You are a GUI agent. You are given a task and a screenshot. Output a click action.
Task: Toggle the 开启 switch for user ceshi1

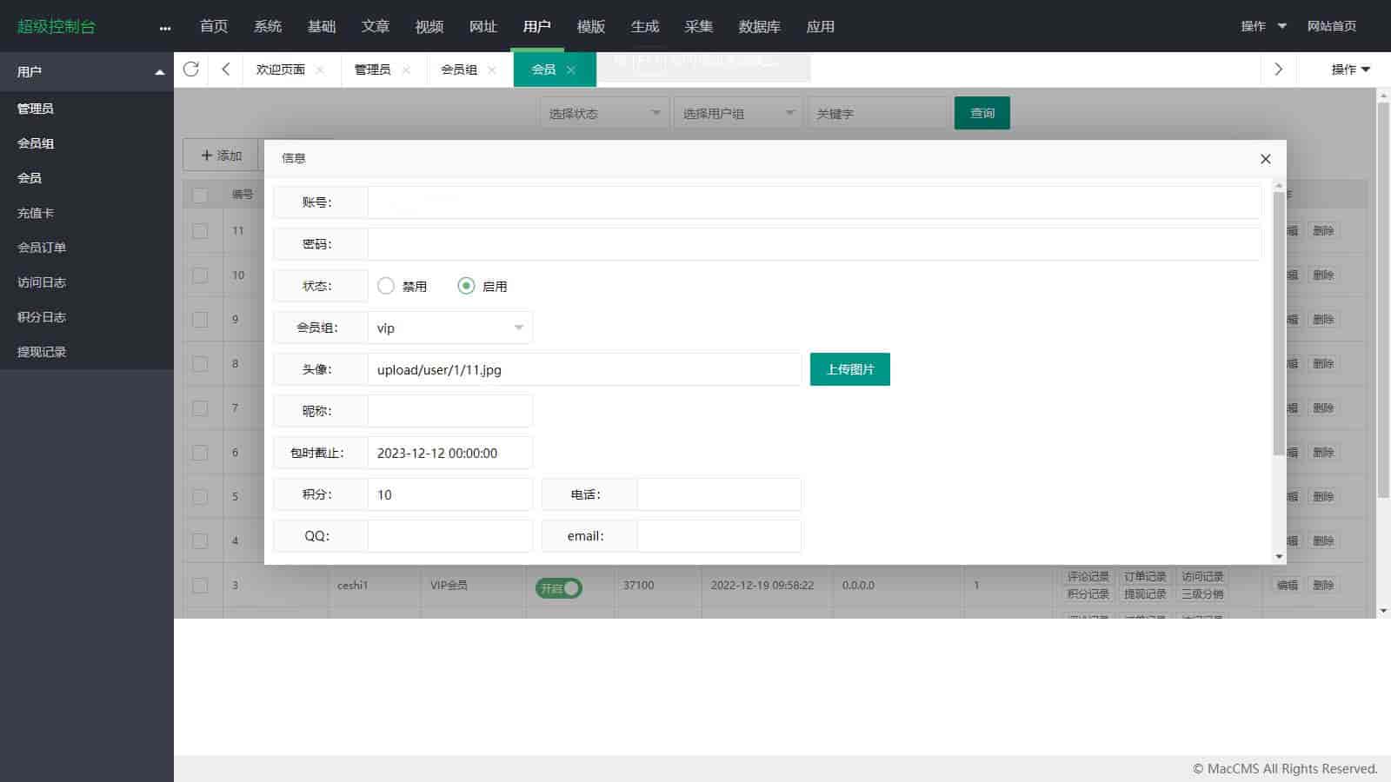coord(558,588)
